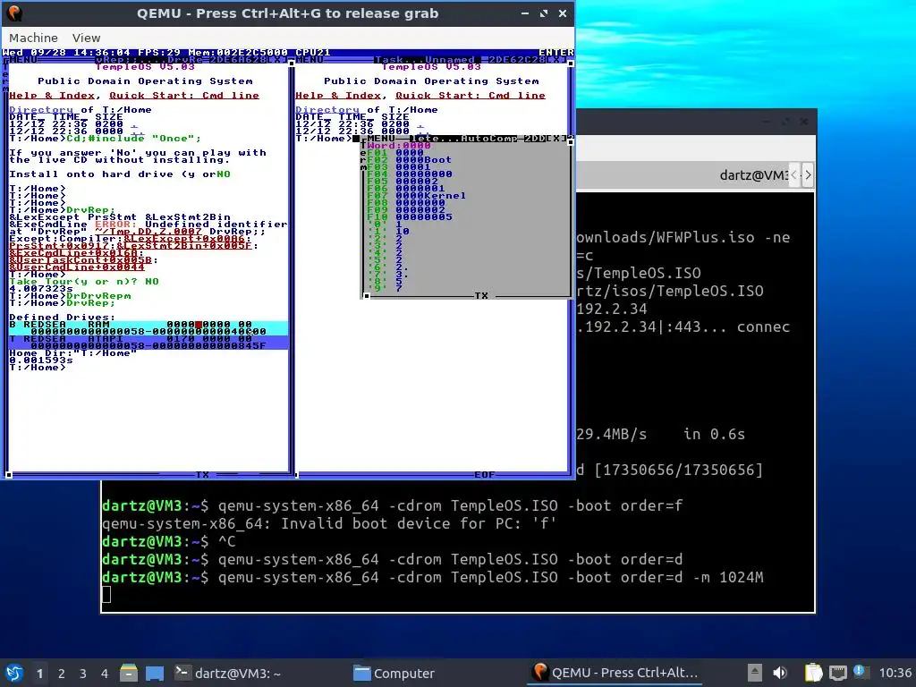
Task: Open Quick Start: Cmd line in right window
Action: tap(471, 95)
